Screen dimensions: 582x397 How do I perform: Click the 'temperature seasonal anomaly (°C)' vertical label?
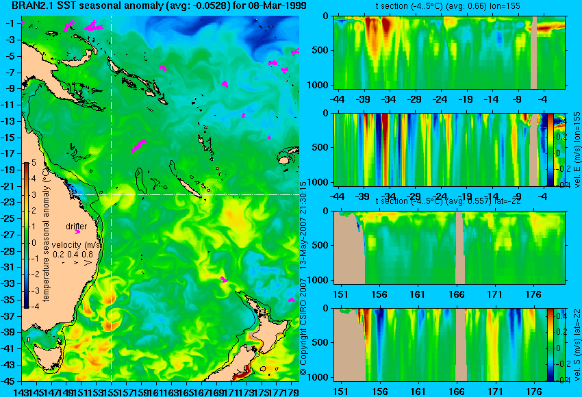46,235
